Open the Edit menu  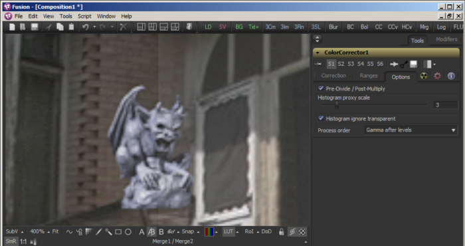point(33,16)
